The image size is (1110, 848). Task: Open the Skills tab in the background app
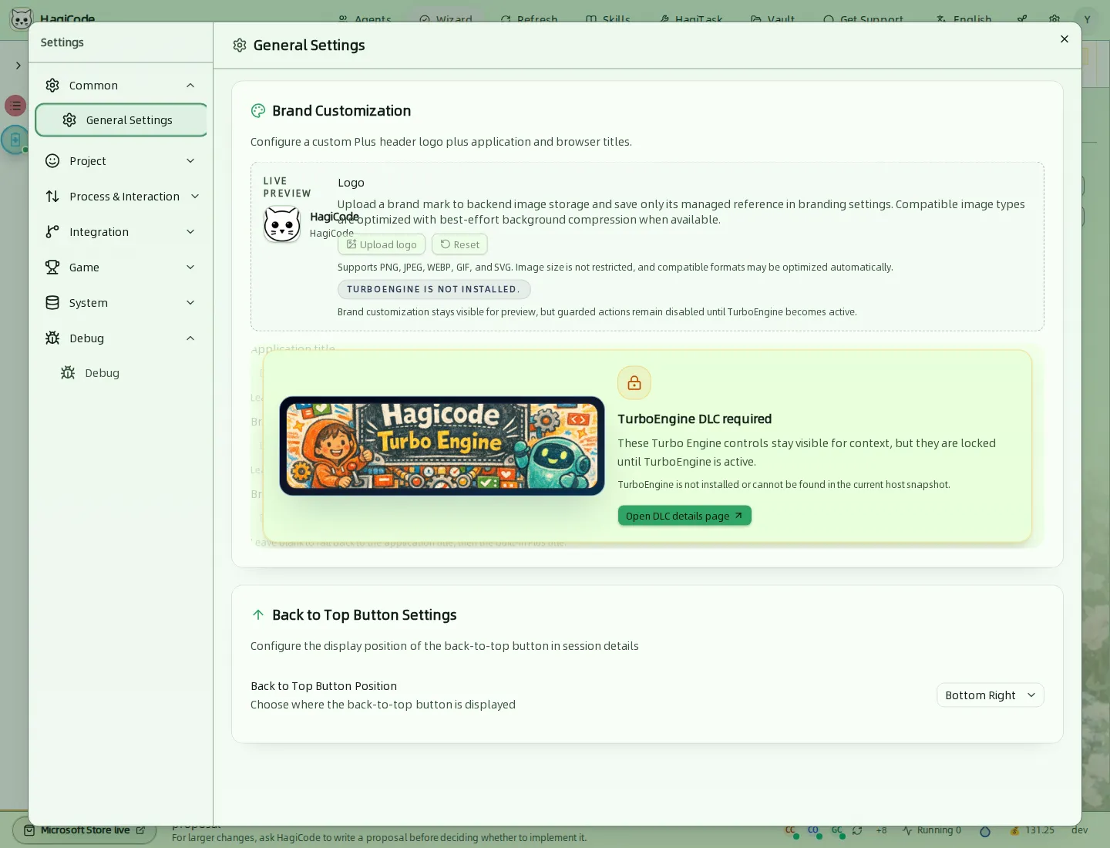coord(608,19)
